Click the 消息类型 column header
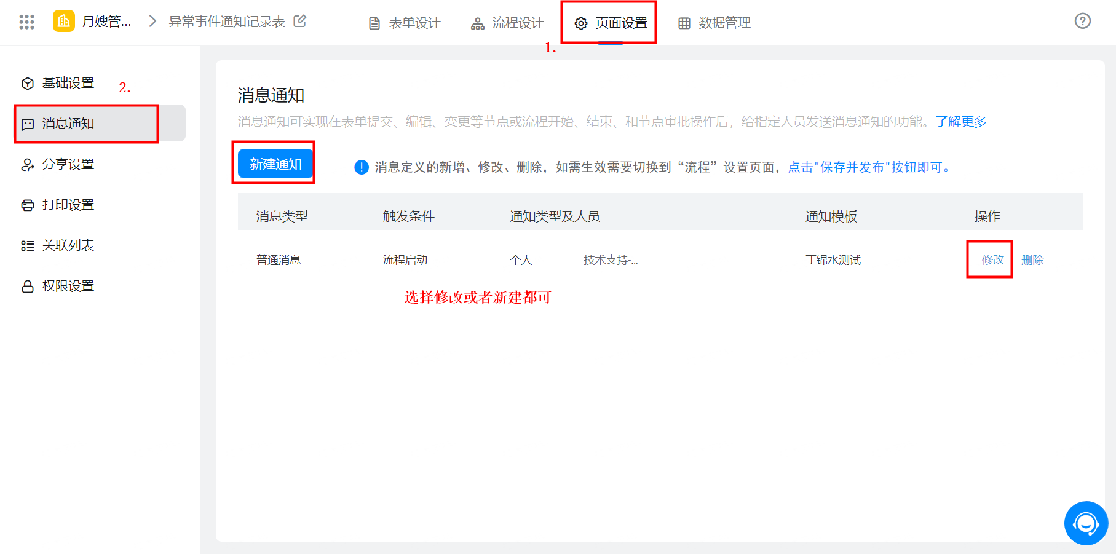1116x554 pixels. pos(282,216)
